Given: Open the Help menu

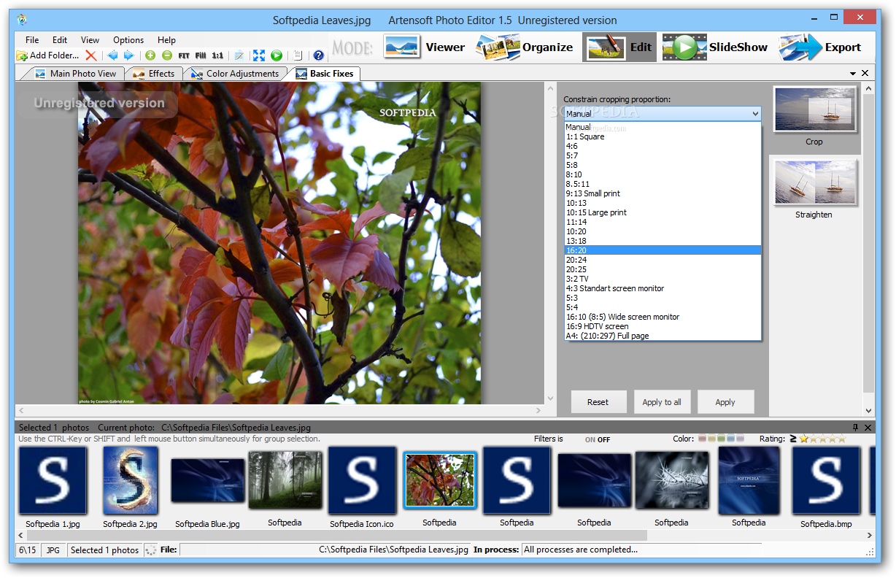Looking at the screenshot, I should pos(166,40).
